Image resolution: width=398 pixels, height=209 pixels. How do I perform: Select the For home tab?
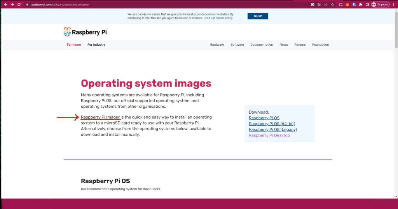74,45
